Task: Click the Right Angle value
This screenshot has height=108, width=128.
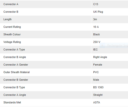Action: point(100,57)
